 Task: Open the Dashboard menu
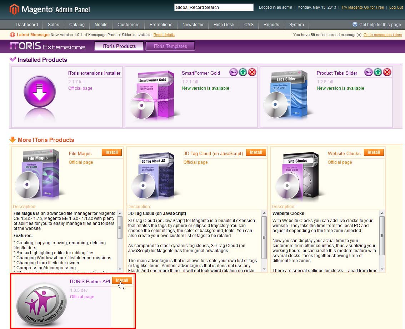26,25
